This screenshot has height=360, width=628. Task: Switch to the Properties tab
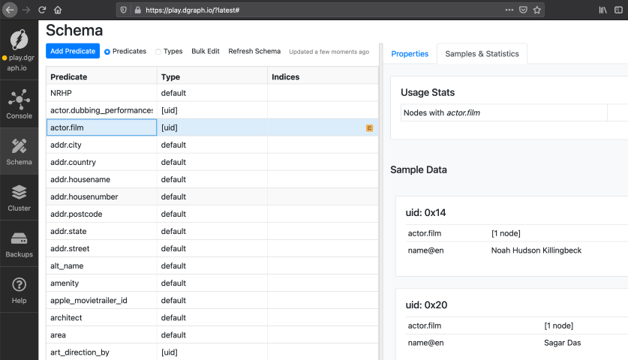[x=410, y=54]
